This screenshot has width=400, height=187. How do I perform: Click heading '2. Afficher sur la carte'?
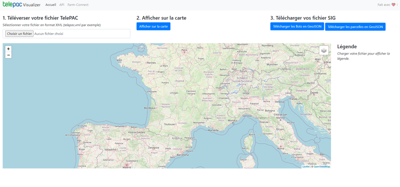[162, 18]
